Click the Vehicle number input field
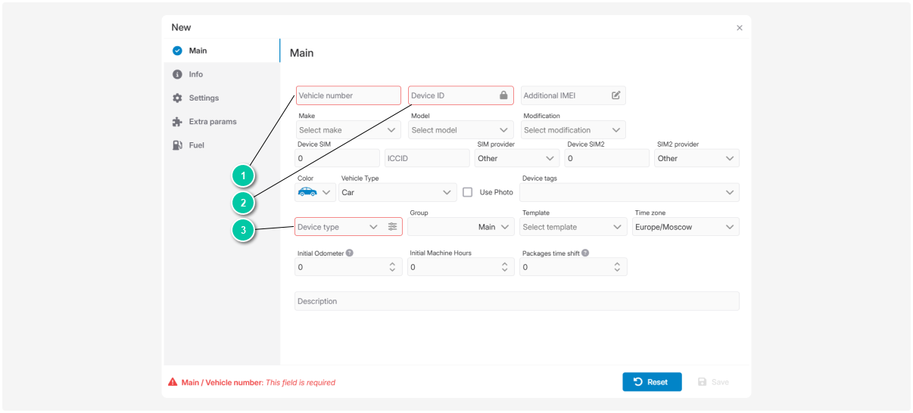 [348, 95]
